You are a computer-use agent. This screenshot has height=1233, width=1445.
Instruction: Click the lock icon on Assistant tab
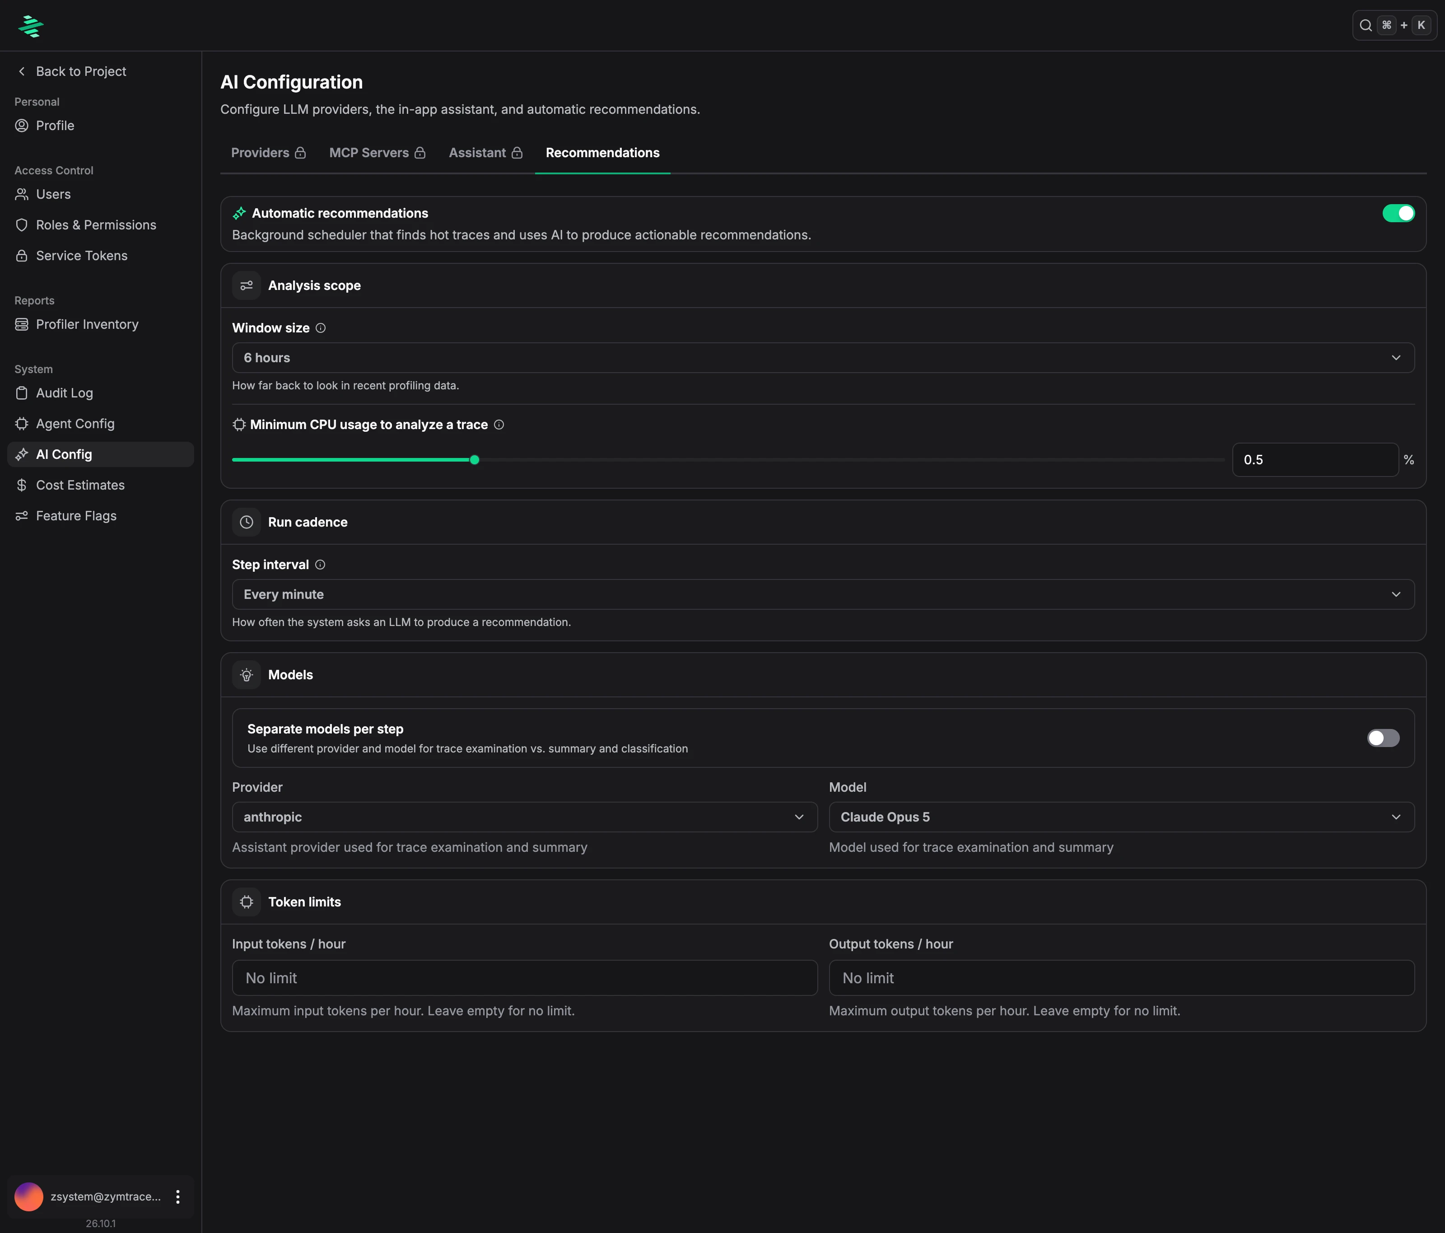tap(517, 153)
